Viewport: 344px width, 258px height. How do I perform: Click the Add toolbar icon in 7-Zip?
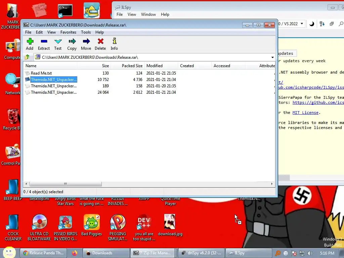point(30,44)
